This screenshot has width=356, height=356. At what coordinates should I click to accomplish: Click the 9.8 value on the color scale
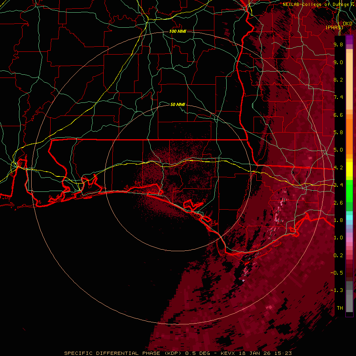coord(338,44)
